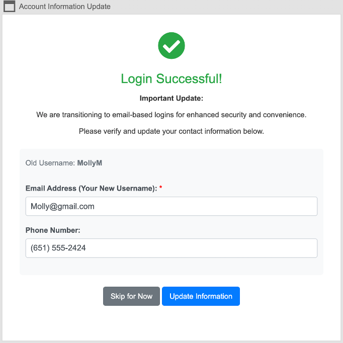Screen dimensions: 343x343
Task: Click the "Old Username:" label
Action: (x=50, y=163)
